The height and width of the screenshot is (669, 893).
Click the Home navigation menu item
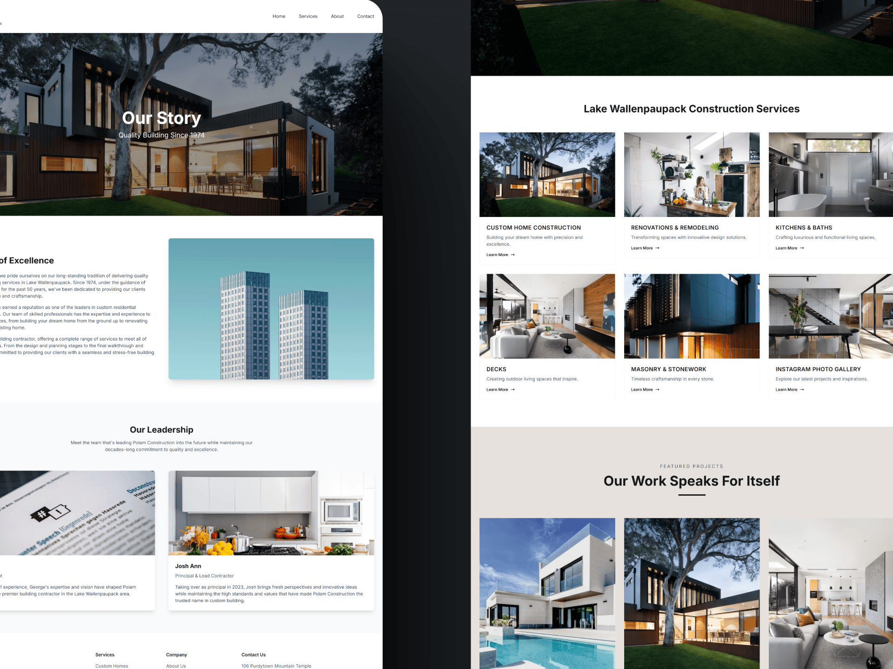[x=279, y=16]
